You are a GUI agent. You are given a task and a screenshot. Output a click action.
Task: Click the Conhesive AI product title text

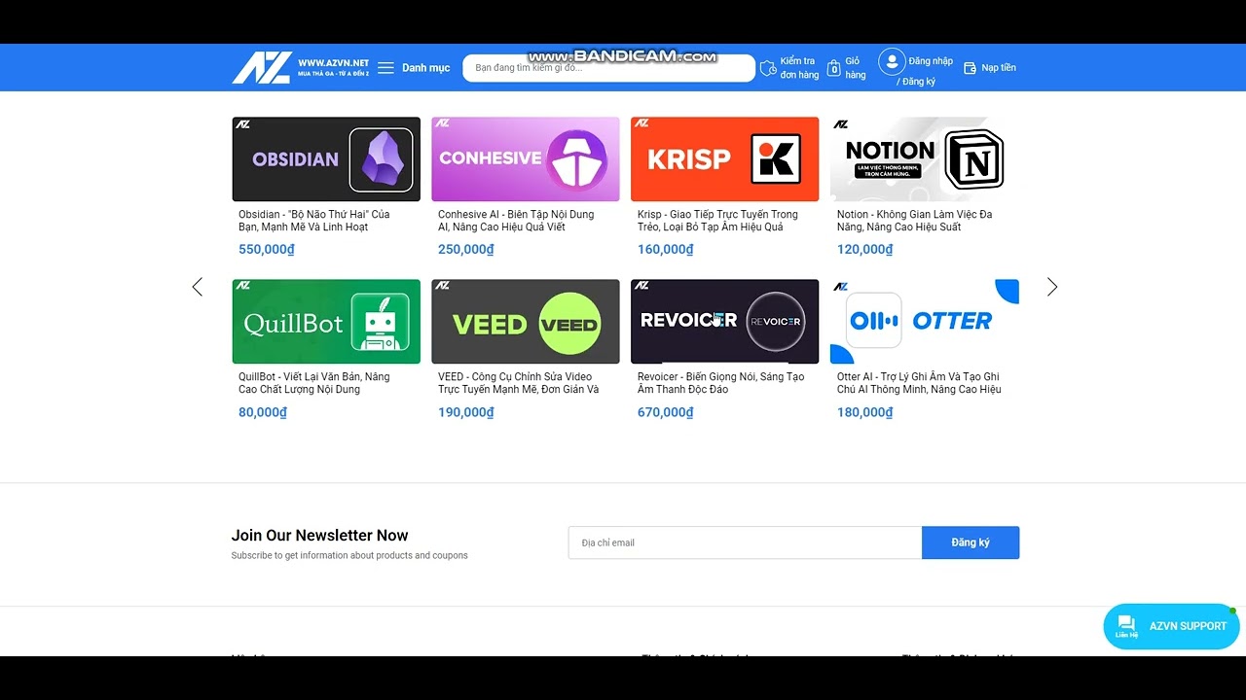point(516,221)
